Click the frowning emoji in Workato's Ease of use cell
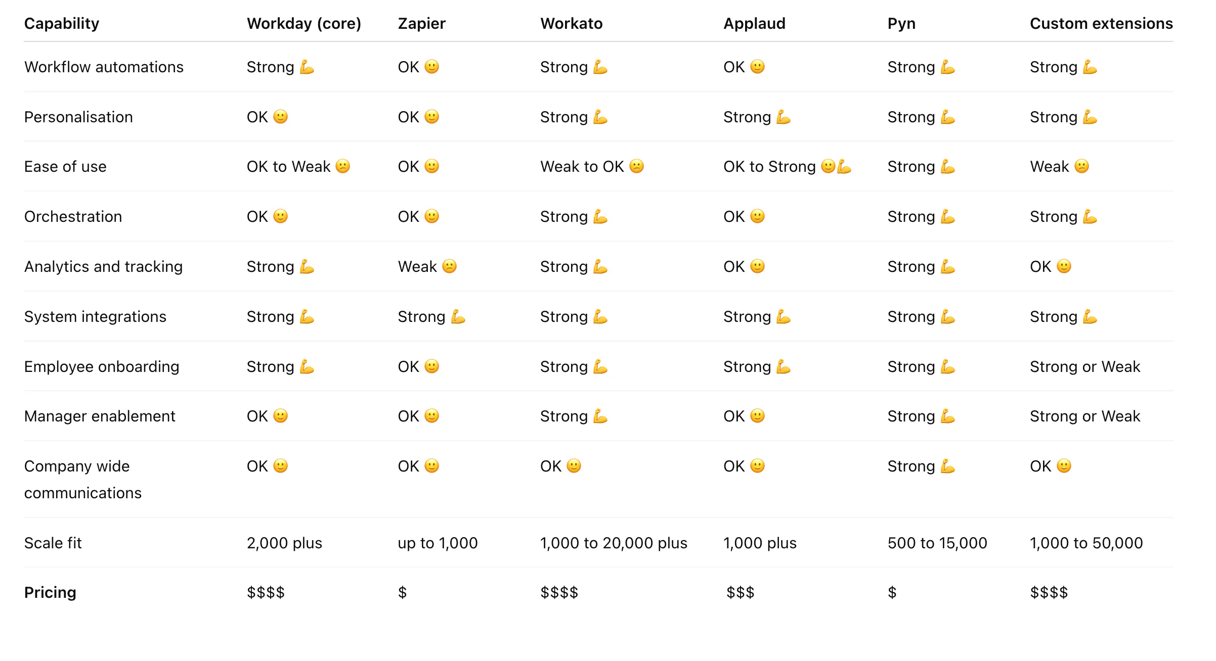The height and width of the screenshot is (661, 1216). click(x=636, y=166)
